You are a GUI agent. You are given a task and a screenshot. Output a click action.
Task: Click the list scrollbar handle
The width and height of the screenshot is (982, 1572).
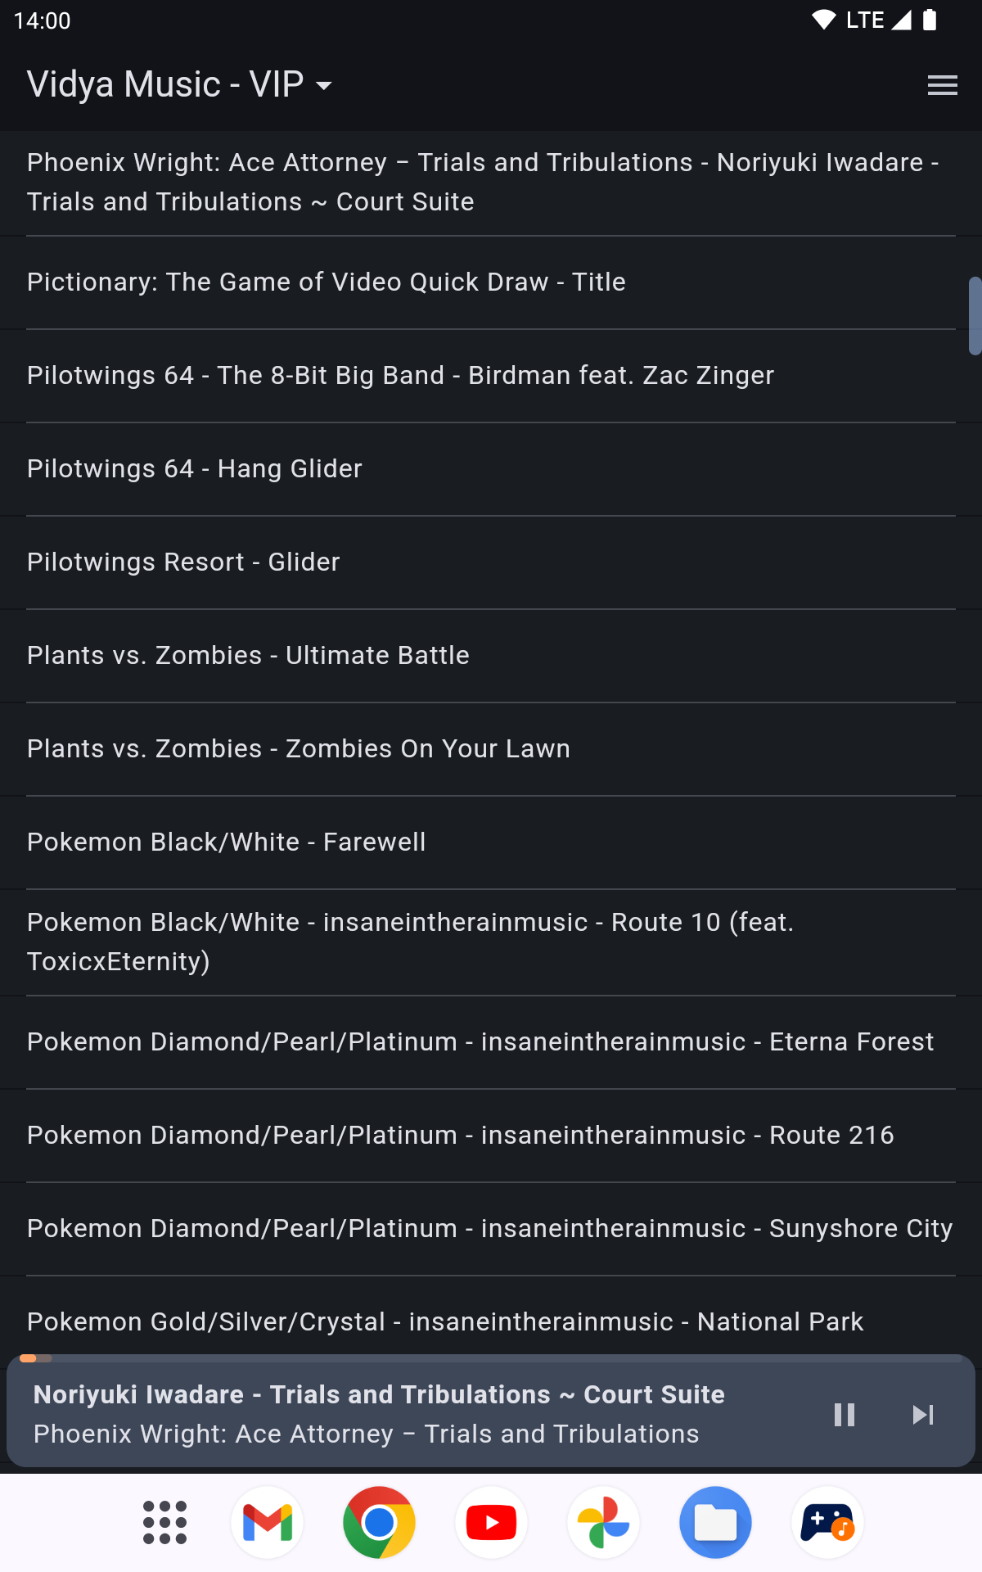coord(974,316)
